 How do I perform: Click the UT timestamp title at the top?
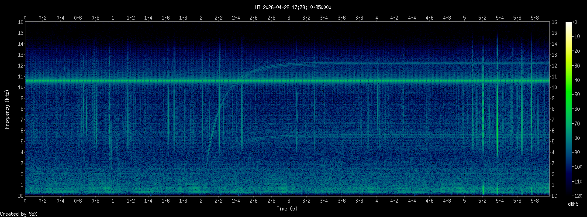(x=293, y=7)
